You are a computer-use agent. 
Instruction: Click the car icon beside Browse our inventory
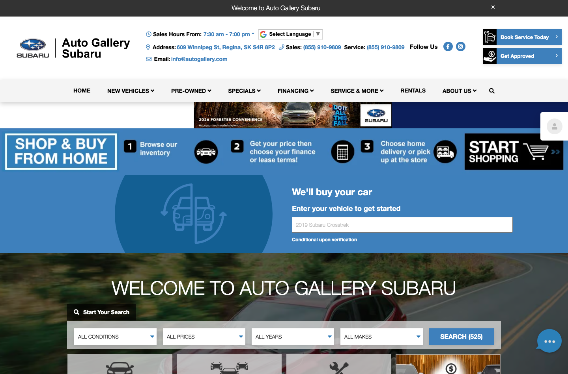[x=206, y=152]
